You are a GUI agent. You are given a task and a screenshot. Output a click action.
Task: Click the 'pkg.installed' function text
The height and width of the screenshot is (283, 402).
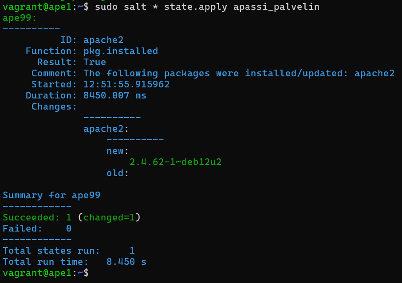pyautogui.click(x=120, y=51)
